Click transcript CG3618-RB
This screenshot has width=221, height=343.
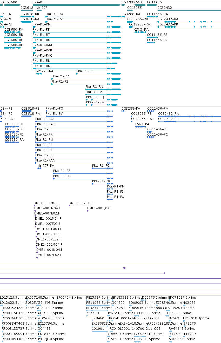(30, 14)
